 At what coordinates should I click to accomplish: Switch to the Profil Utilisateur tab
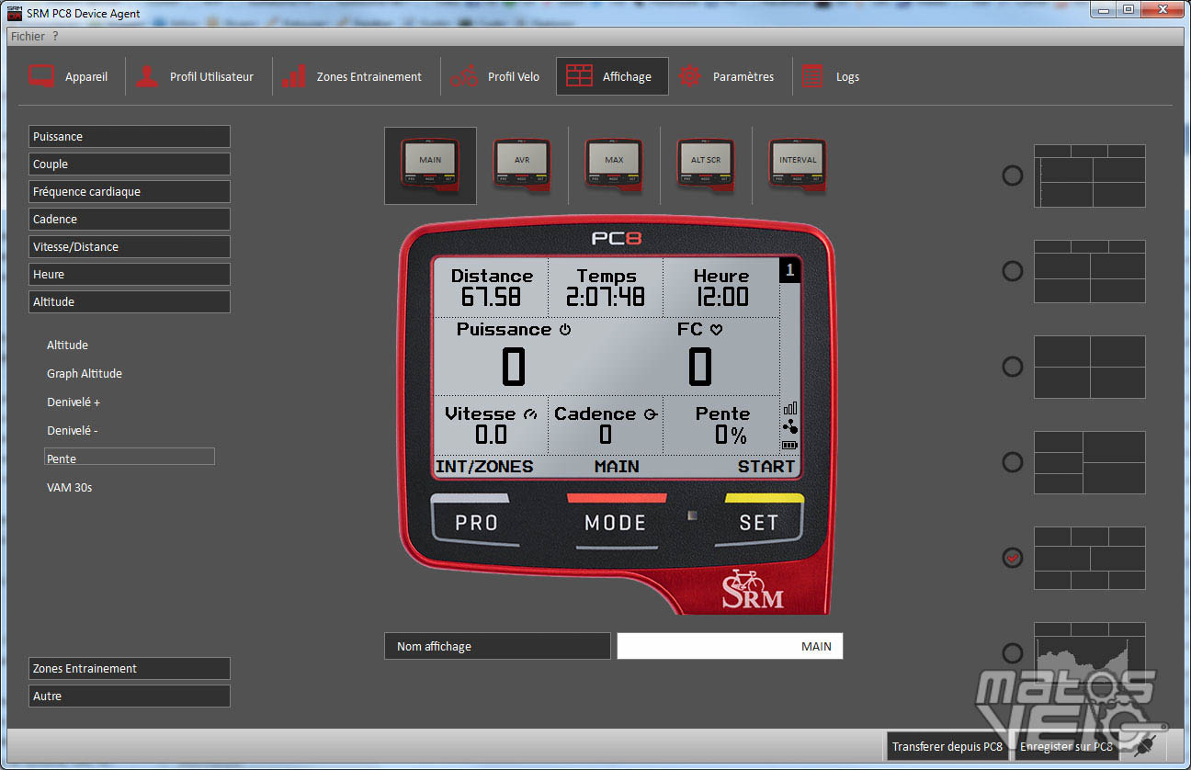(195, 76)
